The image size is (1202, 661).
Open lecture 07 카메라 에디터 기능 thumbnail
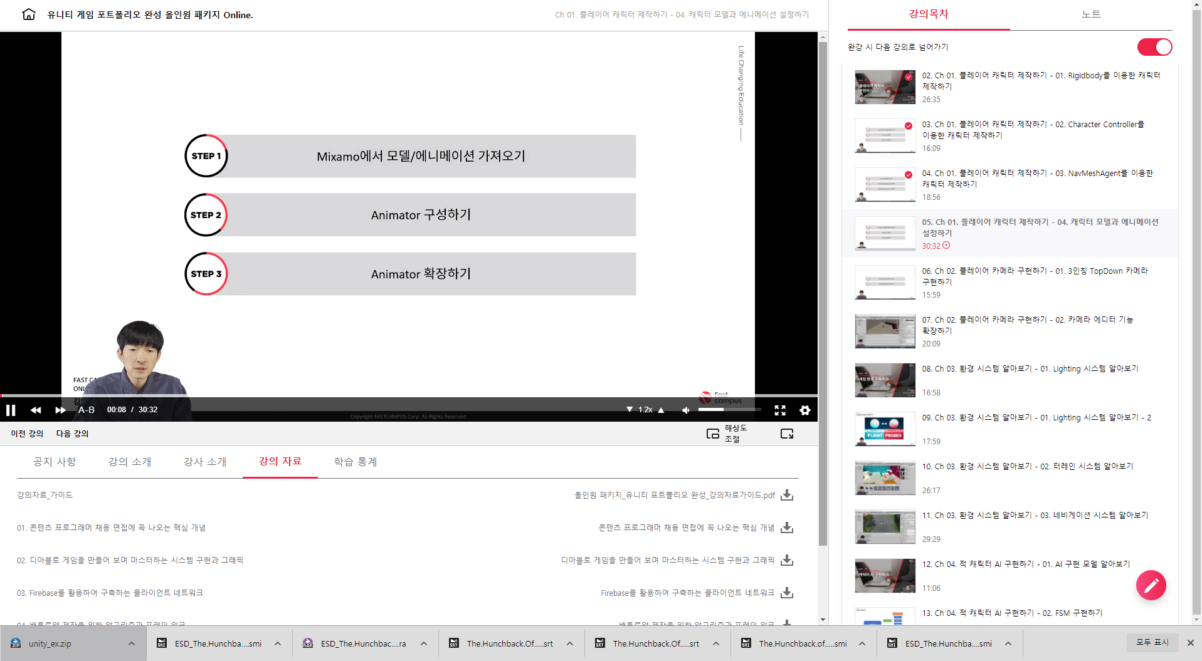pyautogui.click(x=885, y=331)
